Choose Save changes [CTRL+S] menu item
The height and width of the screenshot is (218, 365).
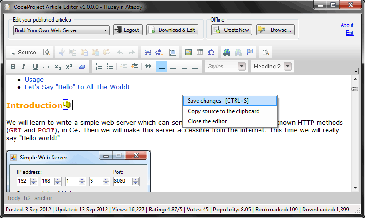230,101
